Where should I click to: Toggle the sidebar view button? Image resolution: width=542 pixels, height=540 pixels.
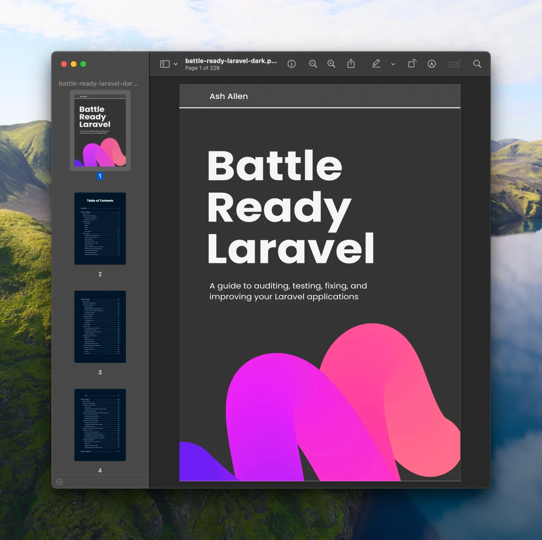(x=165, y=64)
